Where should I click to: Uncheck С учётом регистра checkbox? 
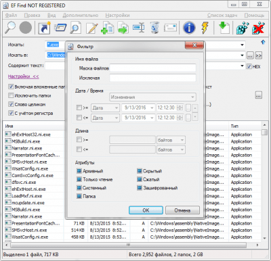pos(11,113)
